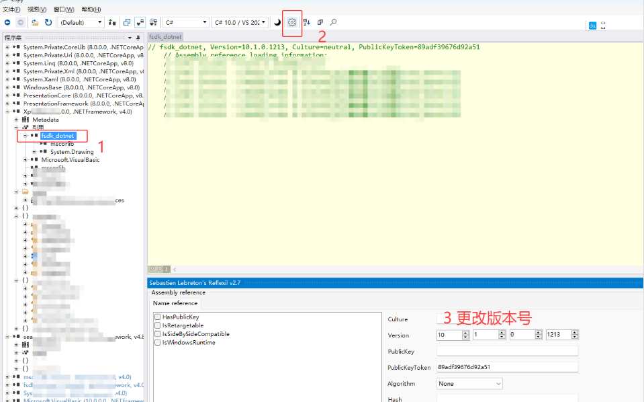
Task: Select System.Private.Uri assembly row
Action: (83, 55)
